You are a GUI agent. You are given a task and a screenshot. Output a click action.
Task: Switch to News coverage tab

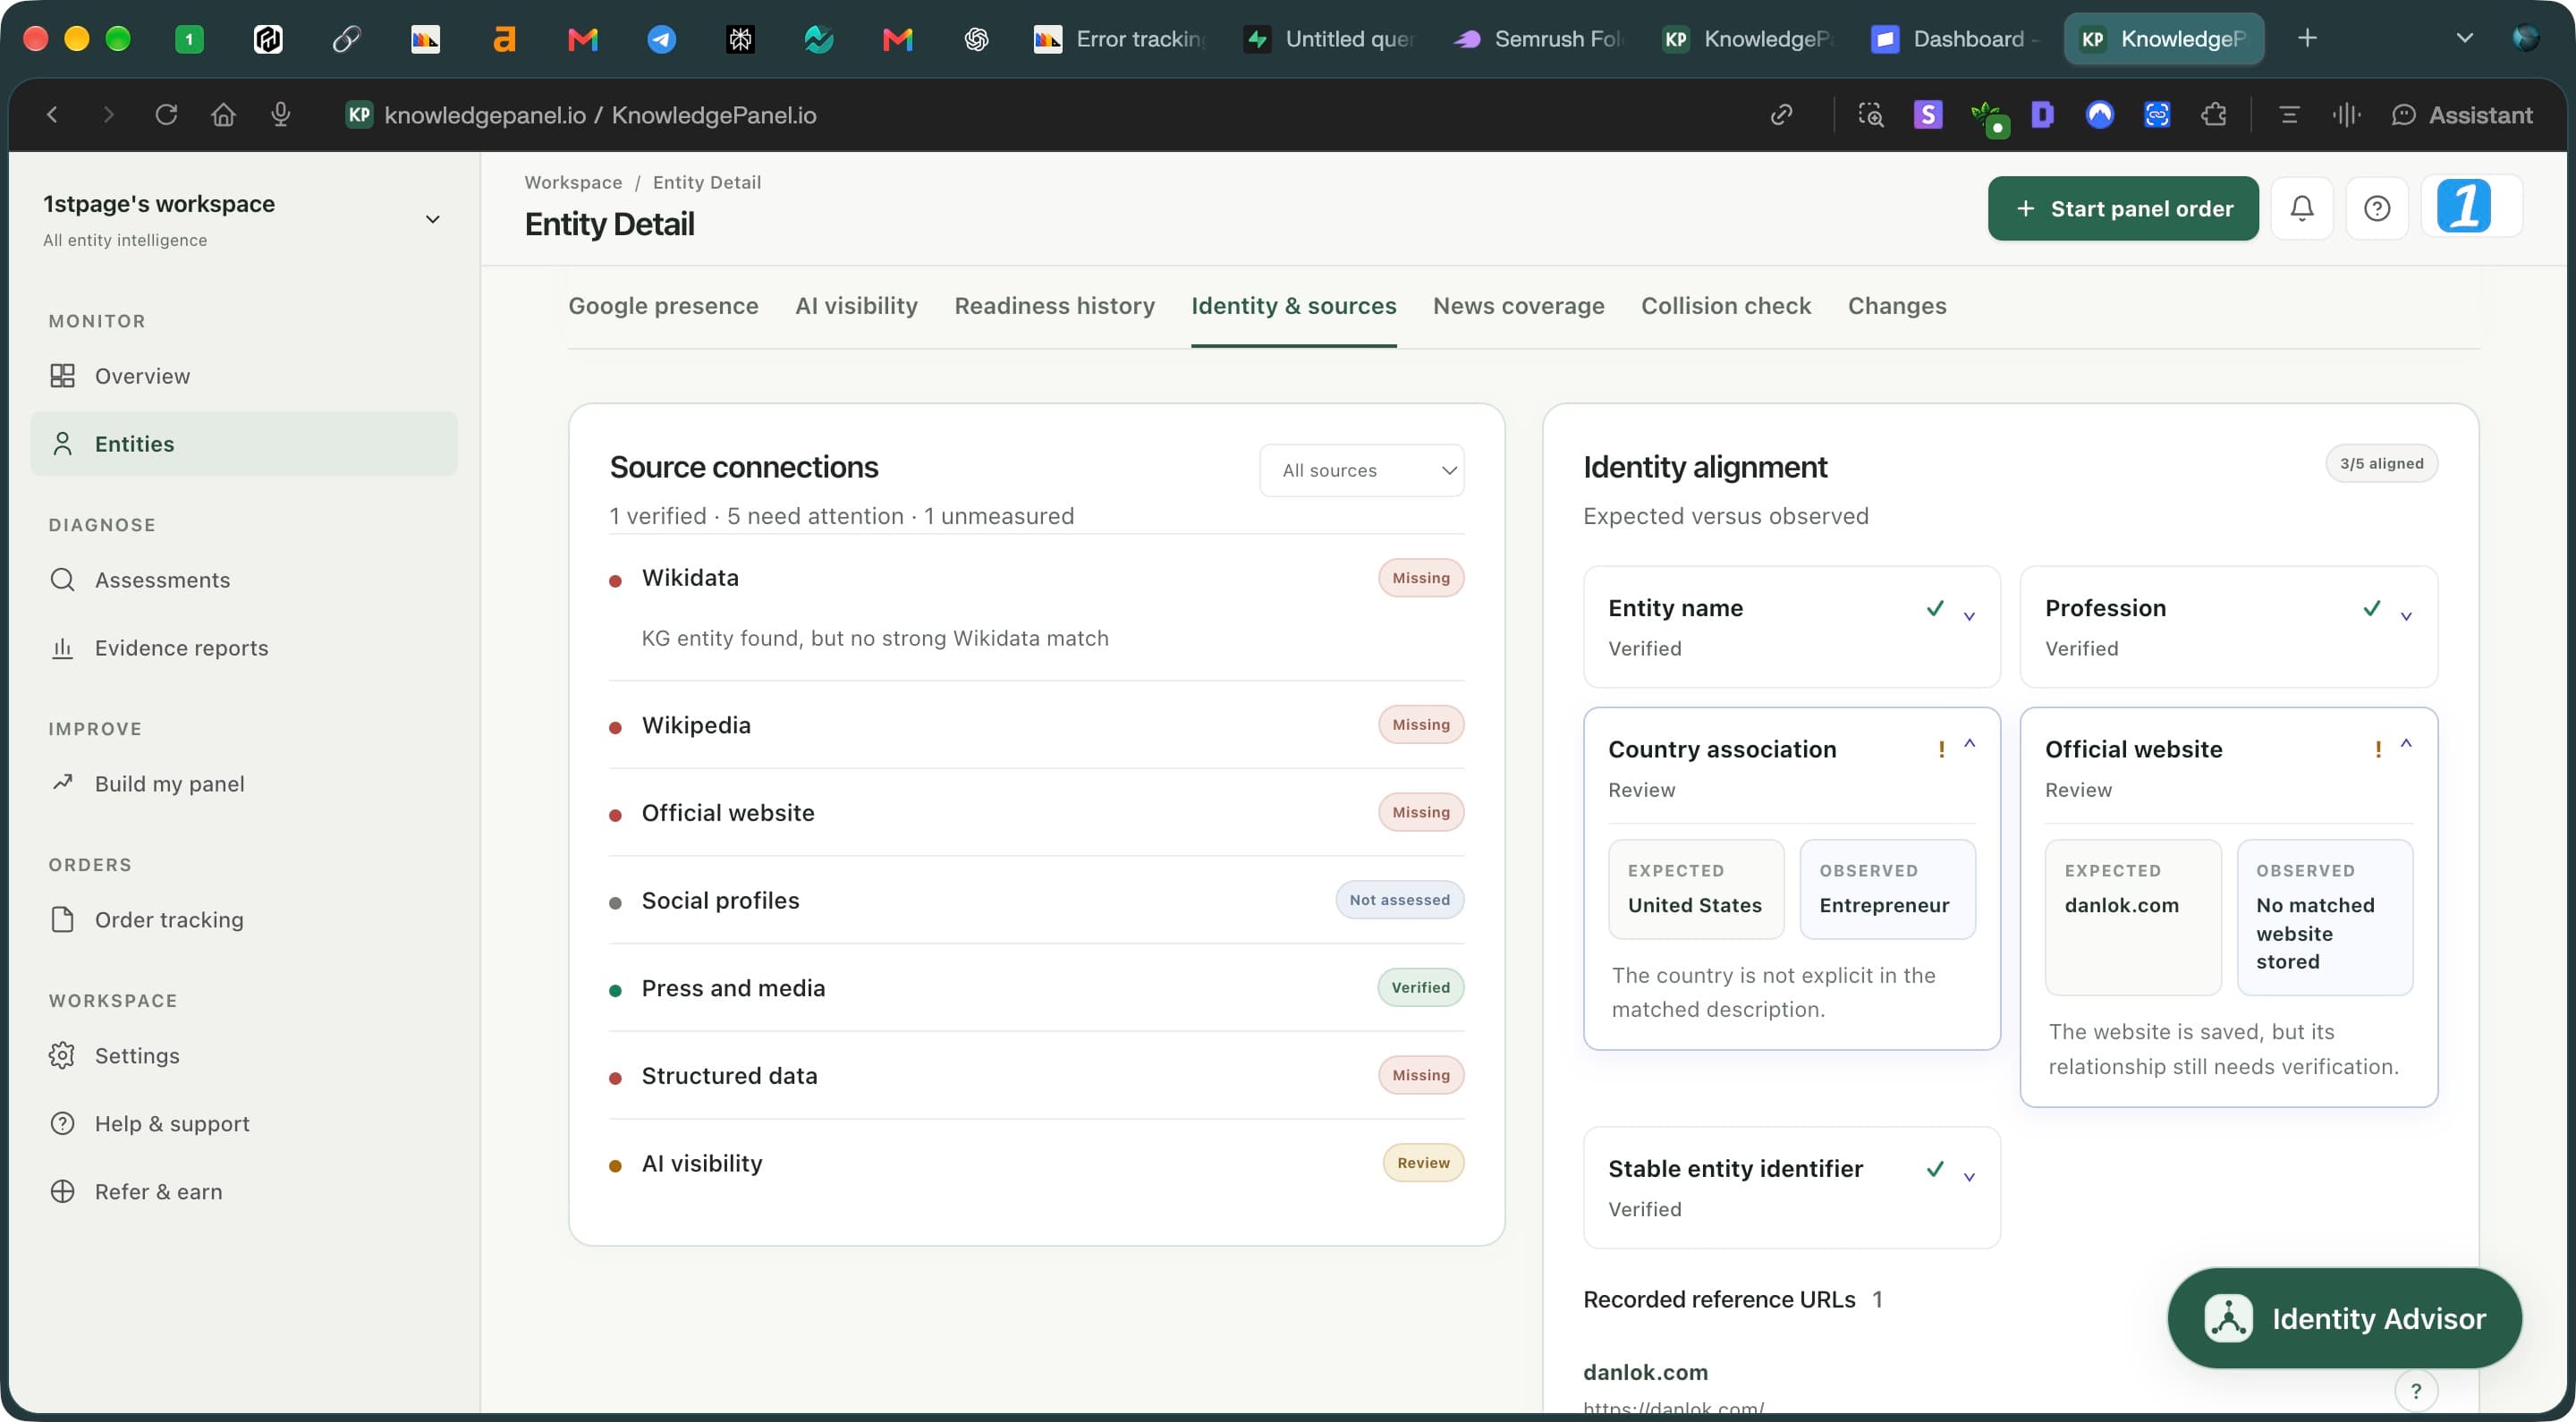pos(1518,306)
